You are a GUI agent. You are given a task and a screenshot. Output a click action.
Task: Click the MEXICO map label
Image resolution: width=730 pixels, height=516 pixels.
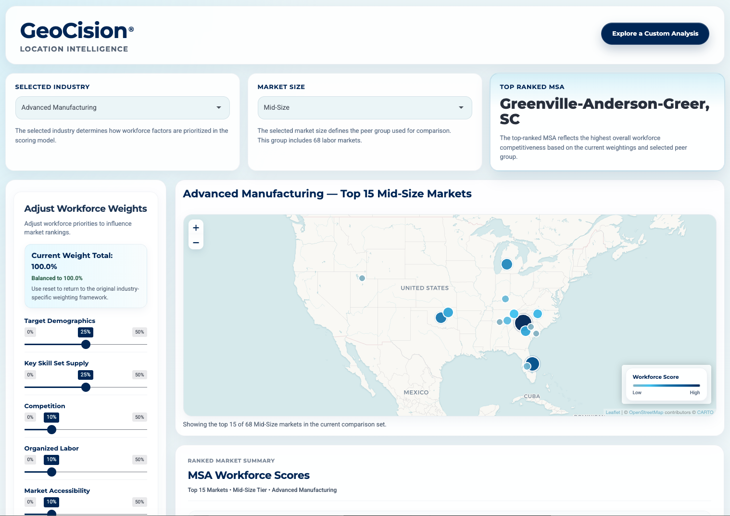point(416,392)
